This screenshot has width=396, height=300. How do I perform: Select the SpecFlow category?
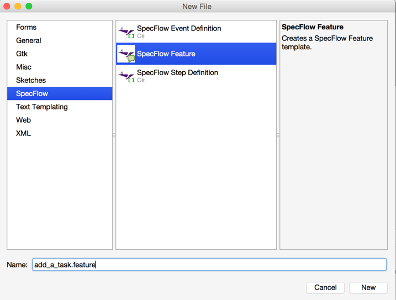pyautogui.click(x=60, y=93)
